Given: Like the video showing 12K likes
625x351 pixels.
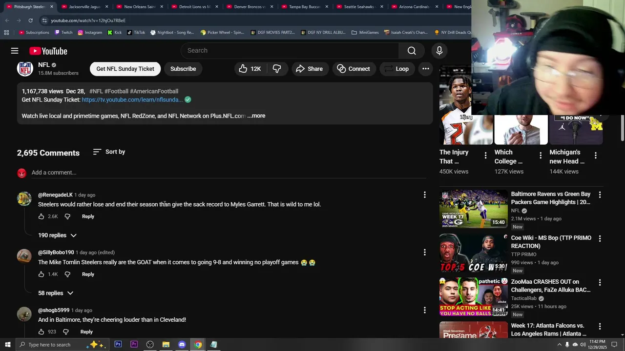Looking at the screenshot, I should coord(250,69).
